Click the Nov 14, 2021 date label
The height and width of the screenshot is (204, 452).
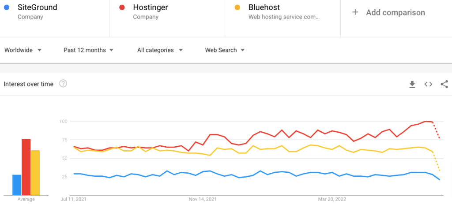(x=203, y=199)
